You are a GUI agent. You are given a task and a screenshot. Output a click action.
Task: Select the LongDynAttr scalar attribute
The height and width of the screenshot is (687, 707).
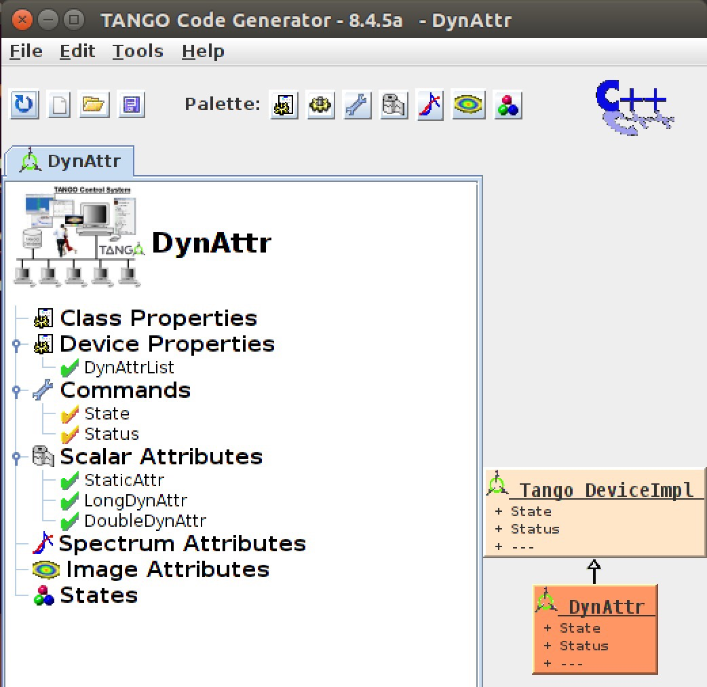(136, 500)
